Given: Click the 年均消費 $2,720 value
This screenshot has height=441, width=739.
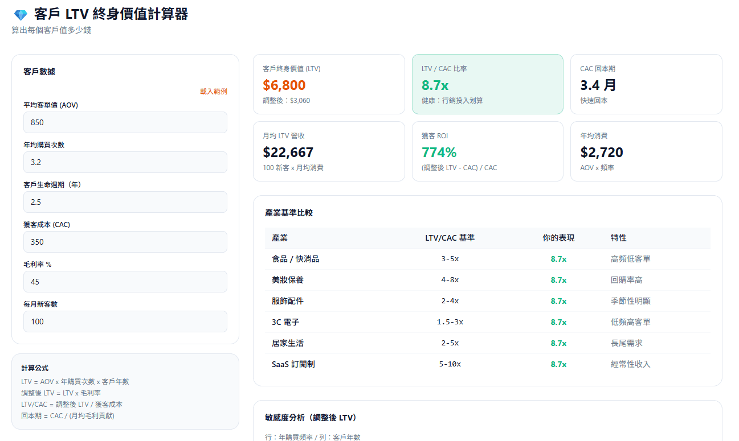Looking at the screenshot, I should coord(602,153).
